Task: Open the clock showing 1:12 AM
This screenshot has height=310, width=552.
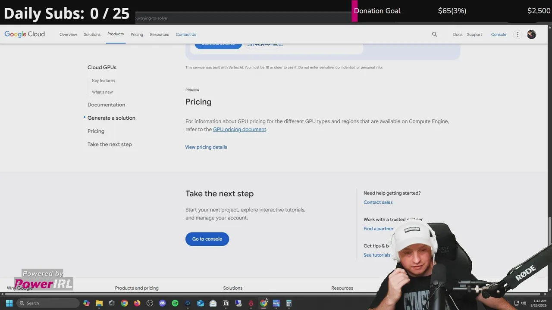Action: pyautogui.click(x=540, y=303)
